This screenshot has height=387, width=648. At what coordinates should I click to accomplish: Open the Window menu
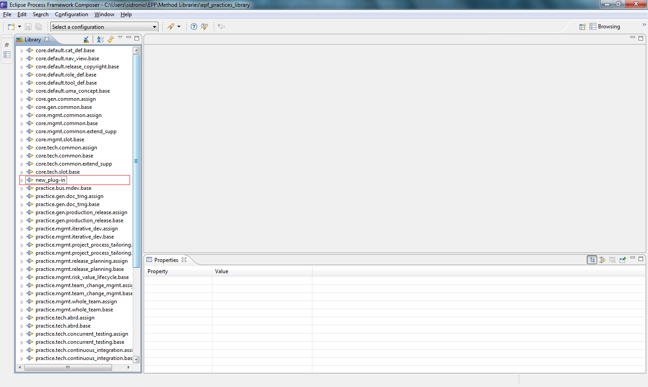(104, 14)
